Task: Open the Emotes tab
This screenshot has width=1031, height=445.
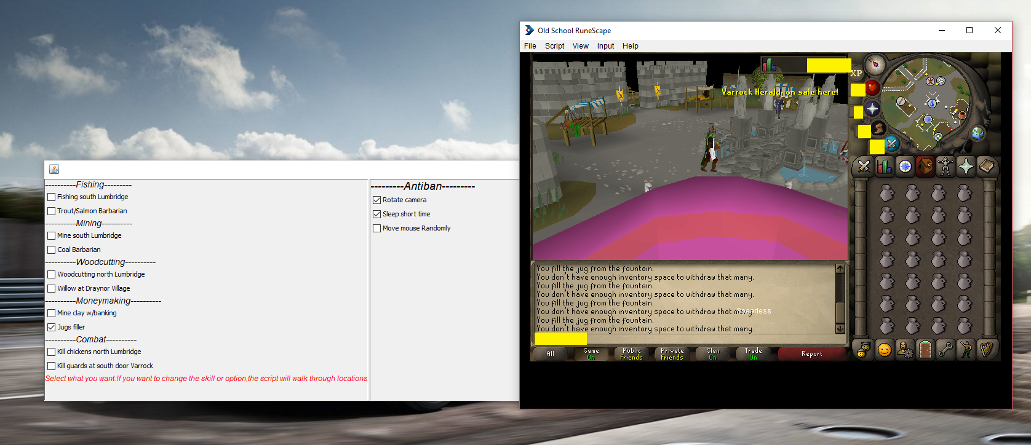Action: [966, 350]
